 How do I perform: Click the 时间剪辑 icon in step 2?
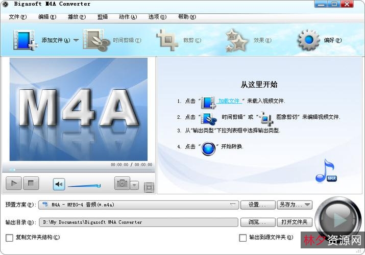pos(209,118)
